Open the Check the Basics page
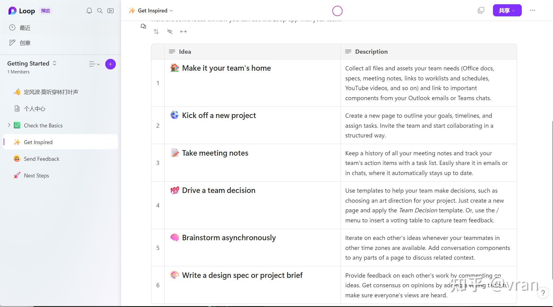553x307 pixels. point(43,125)
